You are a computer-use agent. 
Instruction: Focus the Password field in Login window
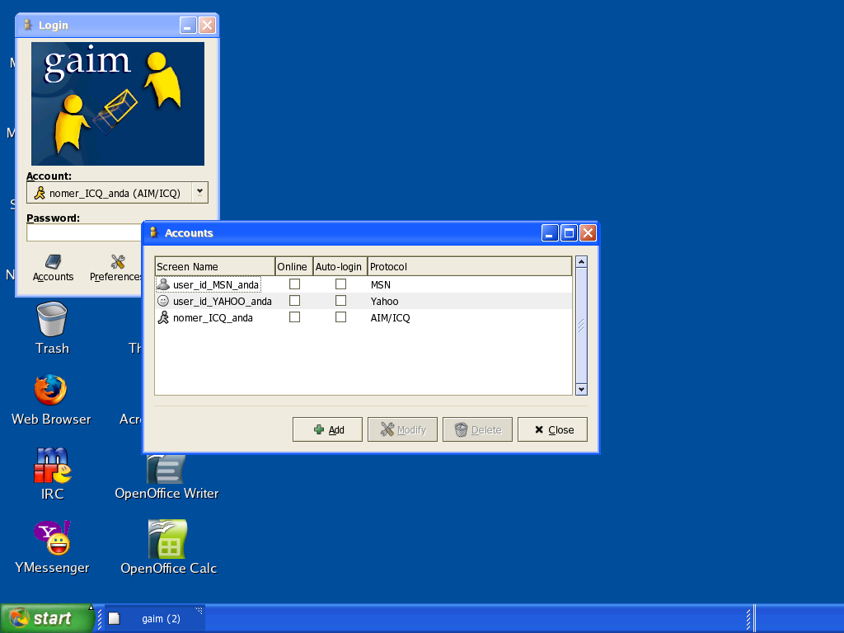(84, 232)
